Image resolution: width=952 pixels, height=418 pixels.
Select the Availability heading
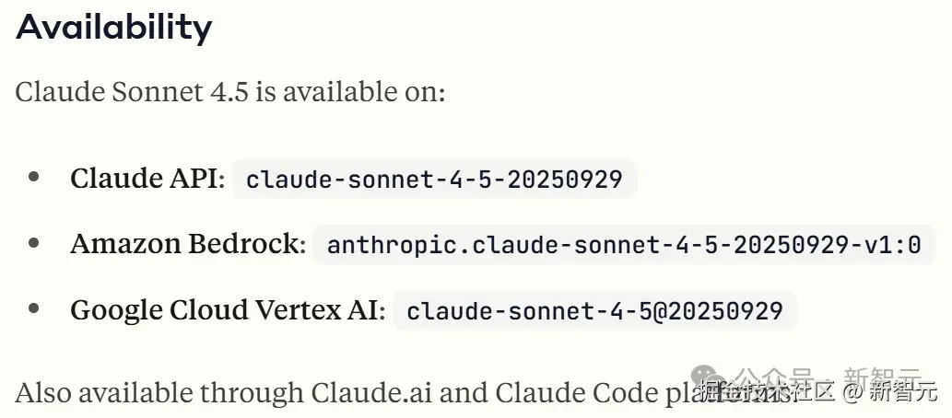click(x=114, y=28)
